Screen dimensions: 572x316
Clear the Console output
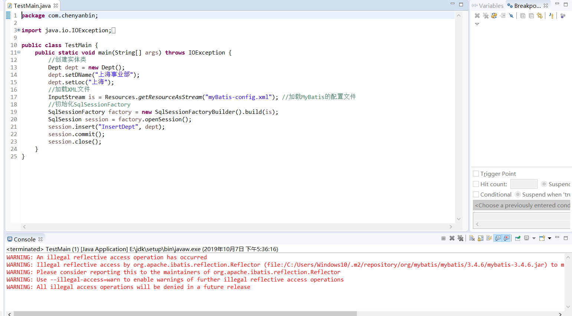[x=472, y=238]
